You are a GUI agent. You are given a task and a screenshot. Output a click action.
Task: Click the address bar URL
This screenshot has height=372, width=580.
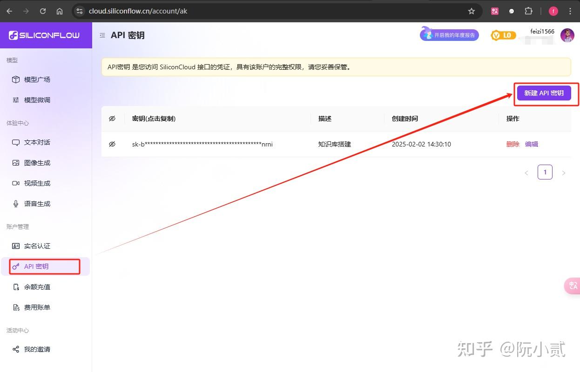tap(138, 11)
